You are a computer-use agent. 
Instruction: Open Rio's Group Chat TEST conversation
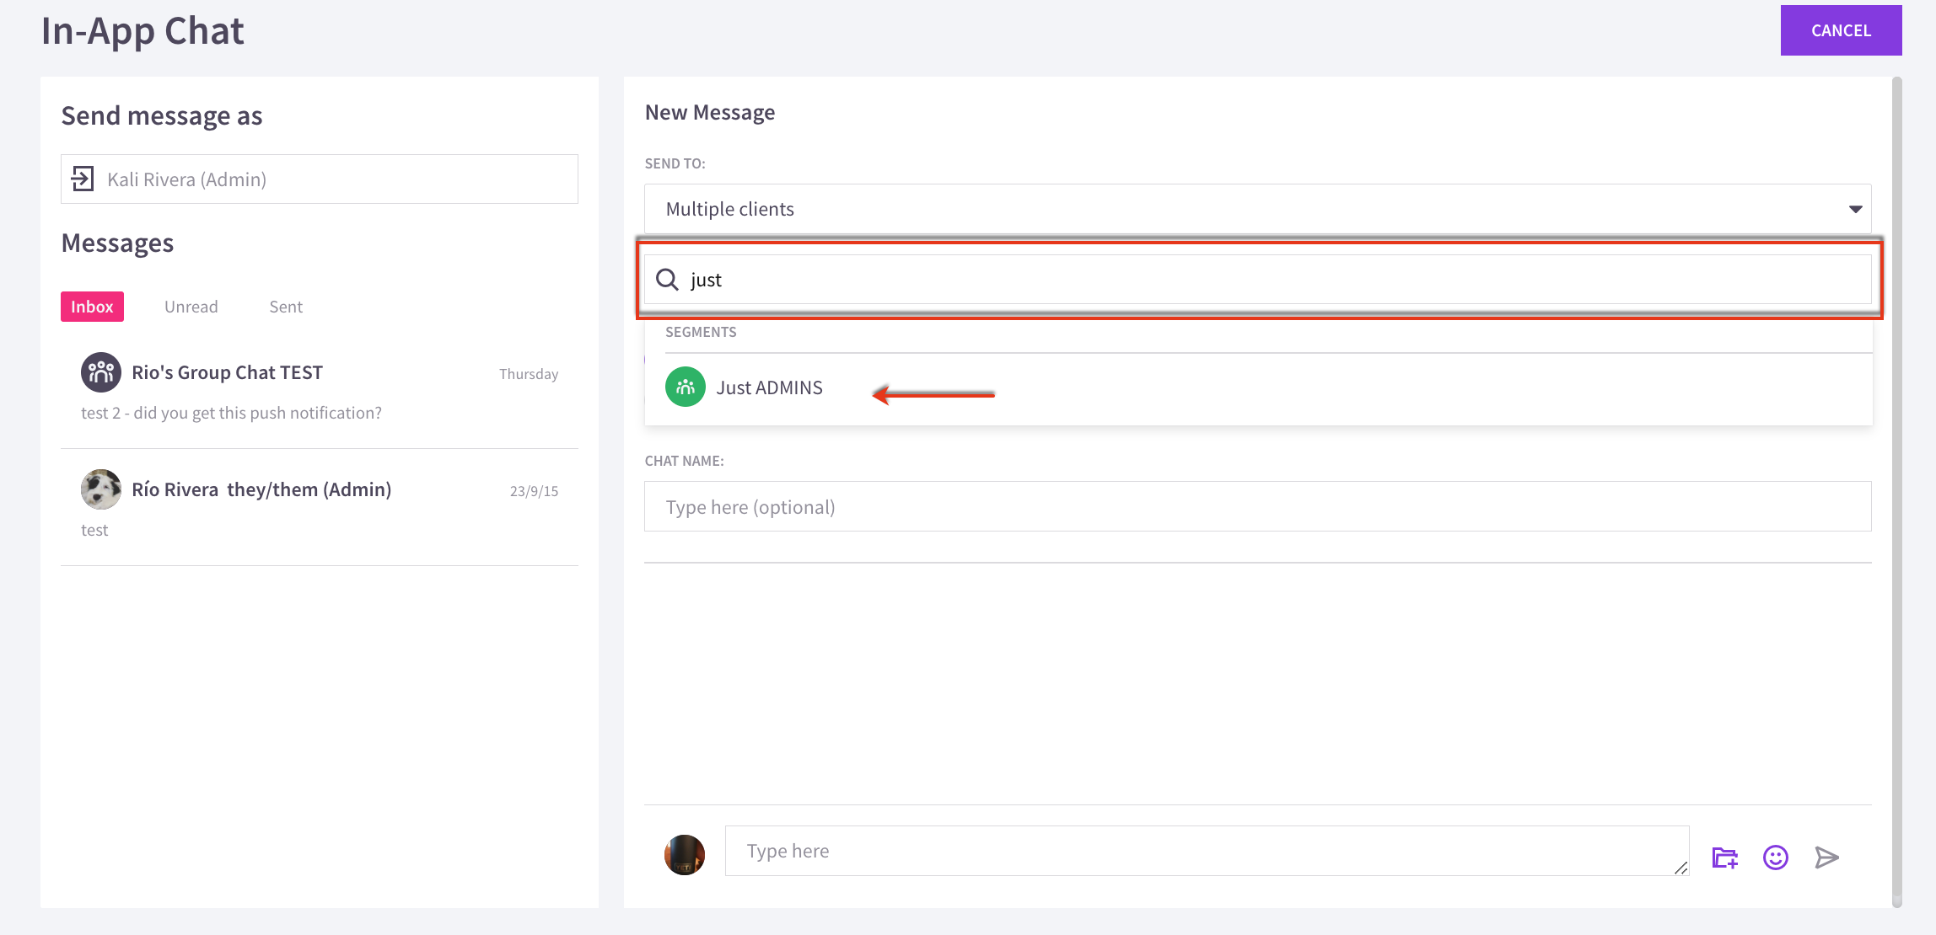pyautogui.click(x=320, y=391)
